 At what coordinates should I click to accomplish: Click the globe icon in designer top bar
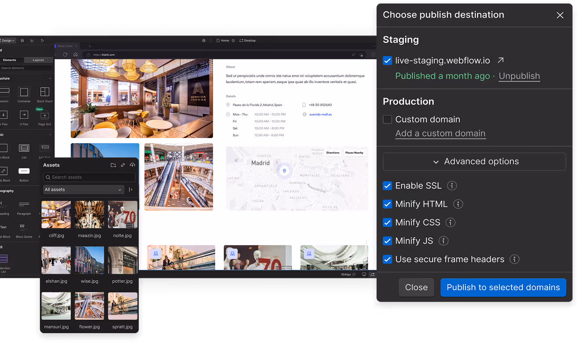[204, 40]
